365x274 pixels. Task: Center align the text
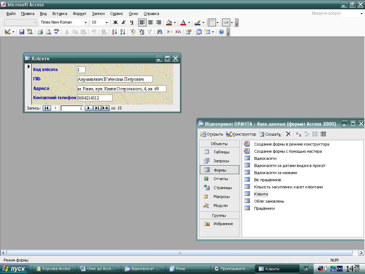(150, 22)
